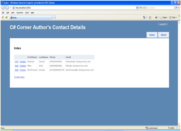This screenshot has height=131, width=181.
Task: Open the Favorites menu
Action: pyautogui.click(x=20, y=13)
